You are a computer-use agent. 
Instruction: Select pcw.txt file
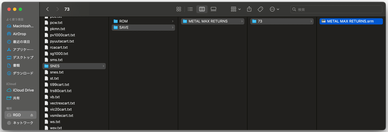[74, 23]
